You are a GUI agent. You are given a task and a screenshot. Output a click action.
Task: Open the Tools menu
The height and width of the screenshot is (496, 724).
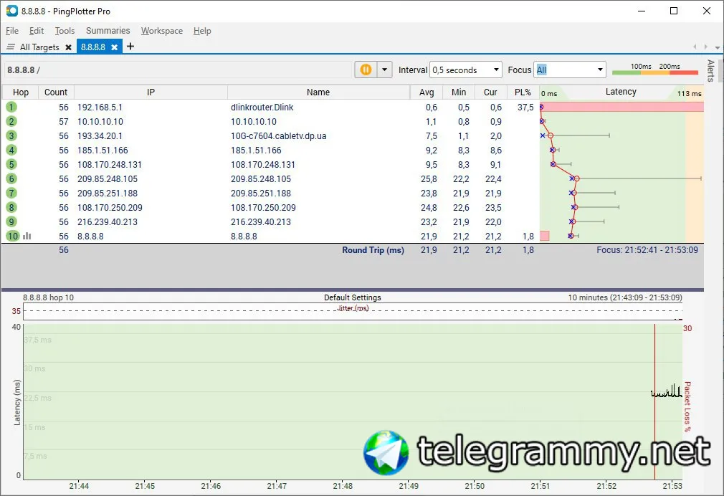(x=65, y=31)
